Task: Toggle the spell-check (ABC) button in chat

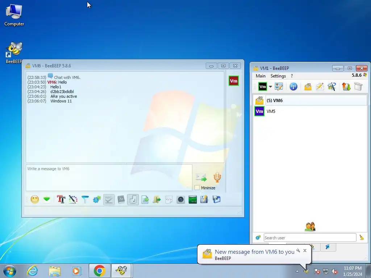Action: [x=109, y=199]
